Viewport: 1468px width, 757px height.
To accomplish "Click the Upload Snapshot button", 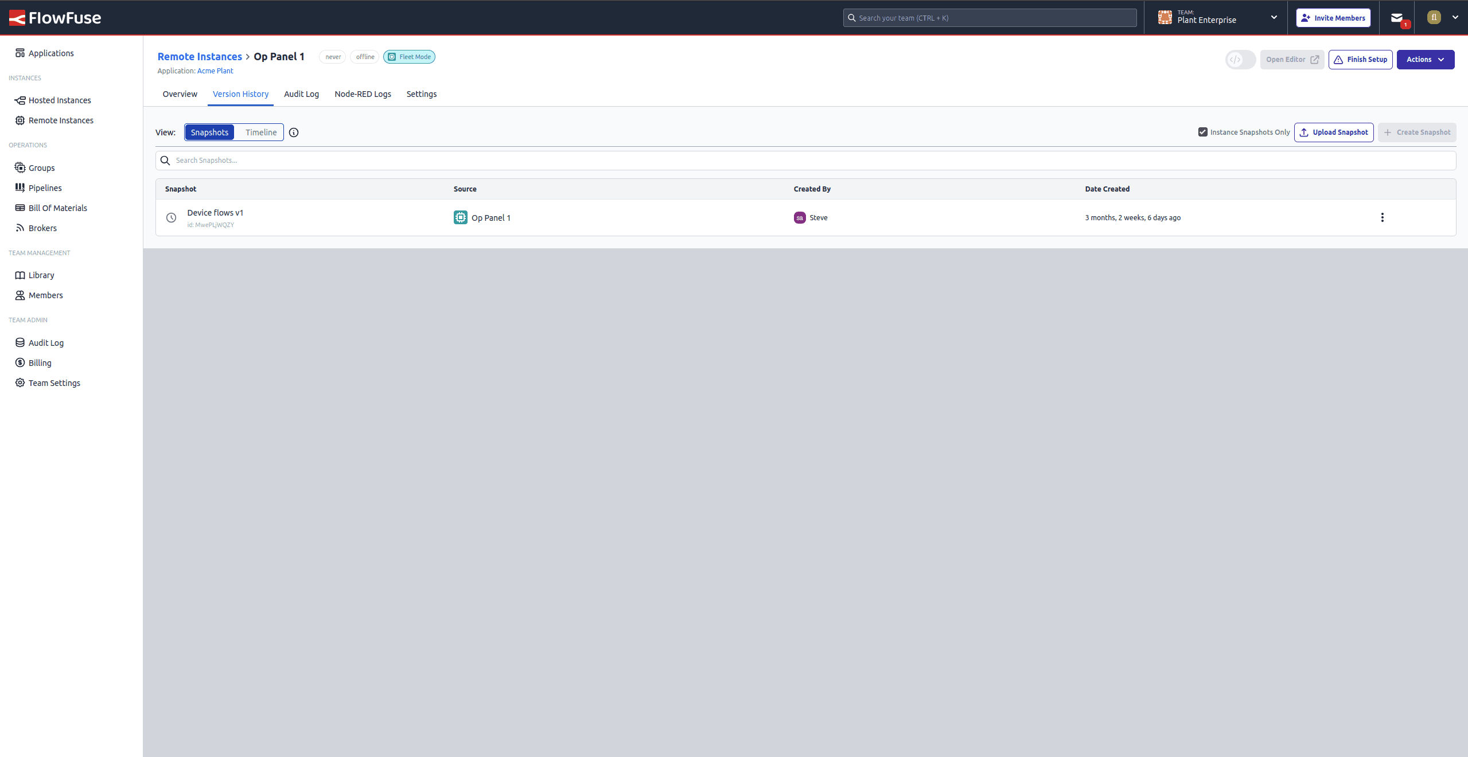I will (1333, 132).
